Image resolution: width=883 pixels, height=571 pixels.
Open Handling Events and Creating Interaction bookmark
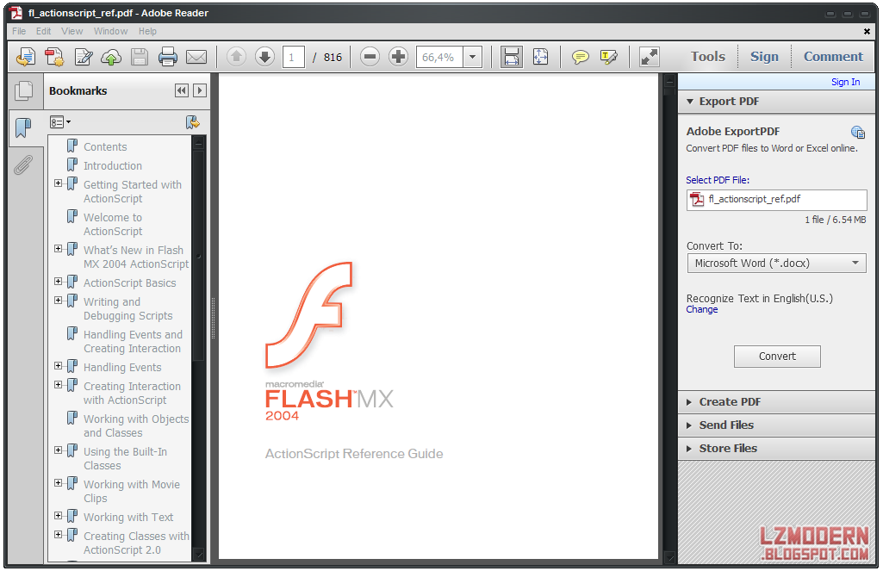coord(133,341)
